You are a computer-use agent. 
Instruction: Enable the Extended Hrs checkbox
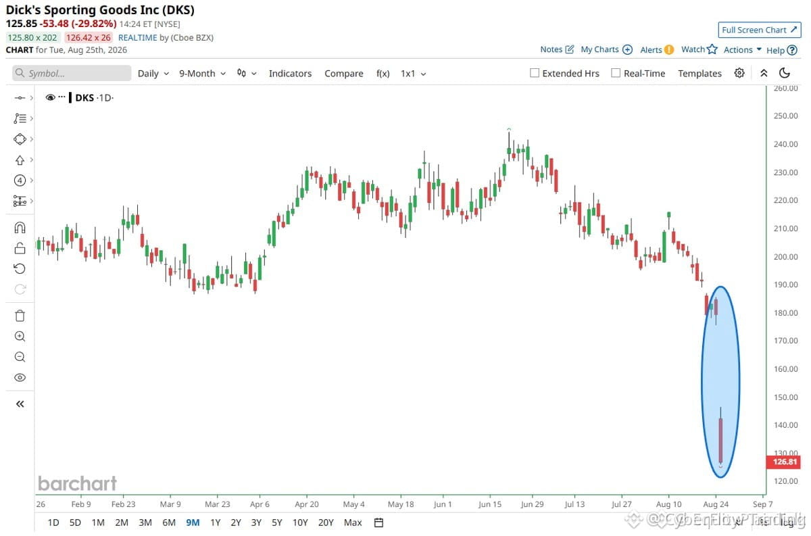535,73
